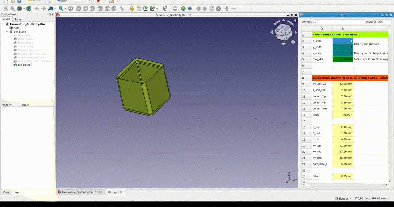Collapse the Bin_blank tree node
Screen dimensions: 394x207
(x=7, y=32)
